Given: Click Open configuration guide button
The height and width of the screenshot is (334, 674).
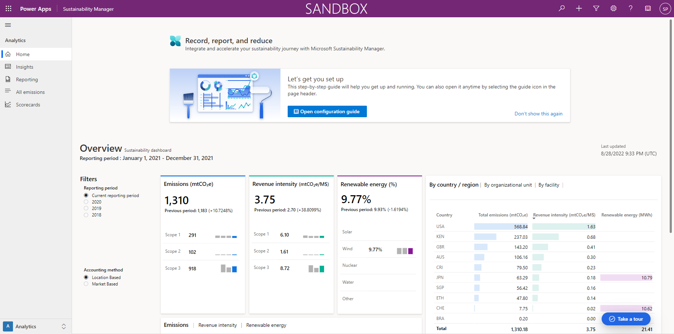Looking at the screenshot, I should [327, 111].
